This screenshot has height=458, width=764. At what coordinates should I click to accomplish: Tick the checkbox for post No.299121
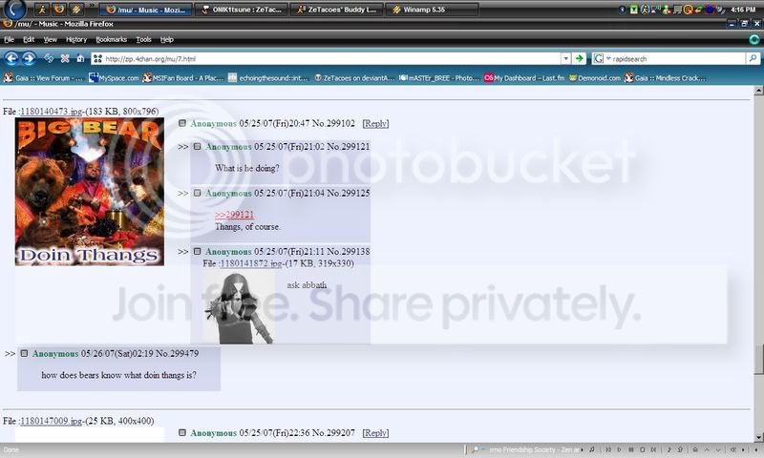[x=198, y=146]
